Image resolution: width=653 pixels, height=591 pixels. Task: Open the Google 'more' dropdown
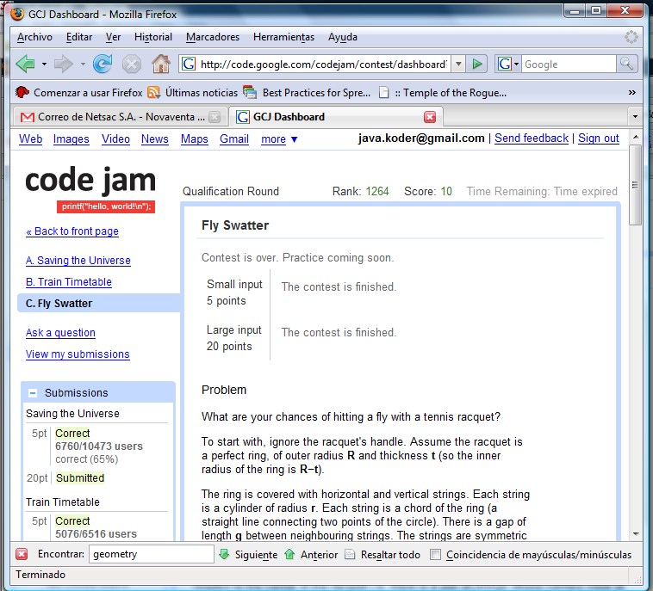click(x=279, y=139)
